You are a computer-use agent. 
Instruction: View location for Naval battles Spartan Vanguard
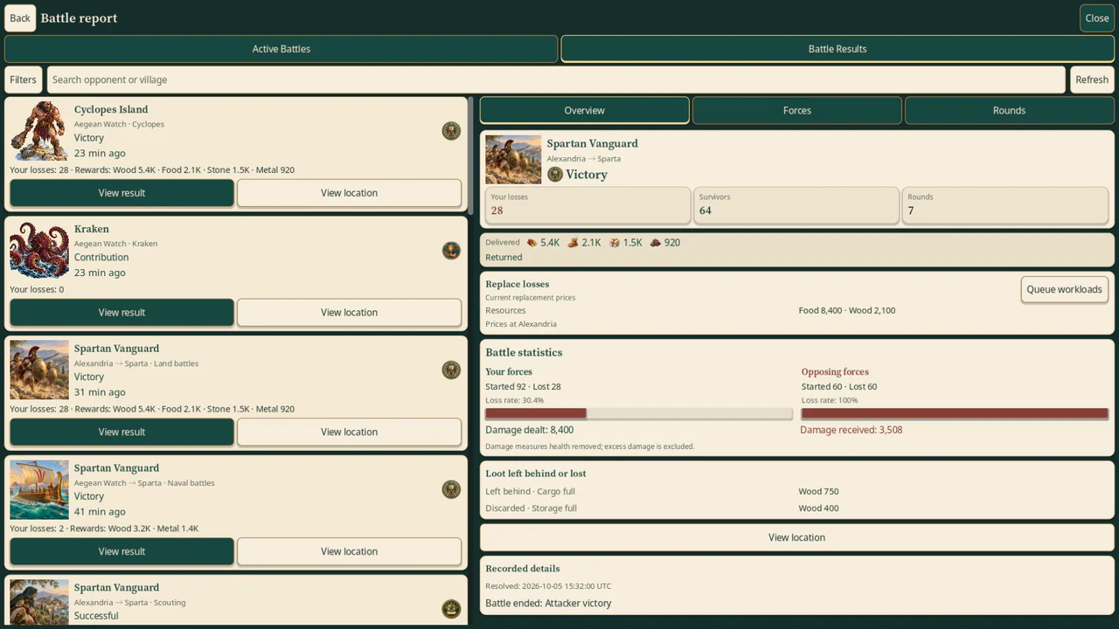pos(349,551)
